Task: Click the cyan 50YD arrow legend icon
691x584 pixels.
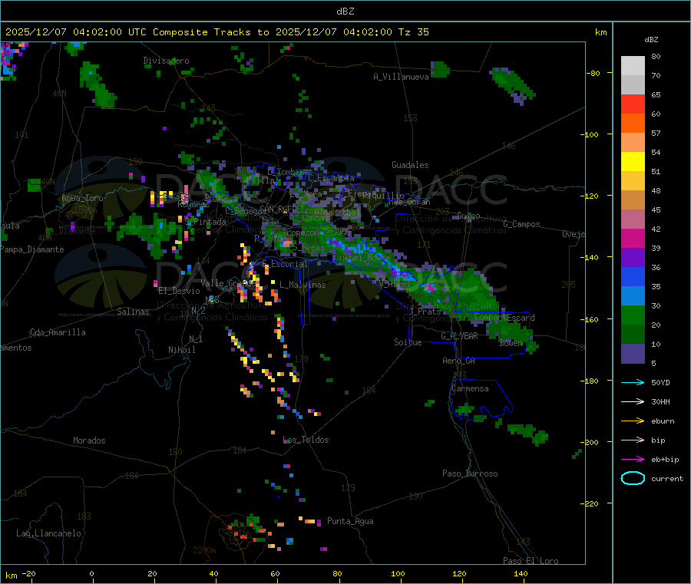Action: (633, 382)
